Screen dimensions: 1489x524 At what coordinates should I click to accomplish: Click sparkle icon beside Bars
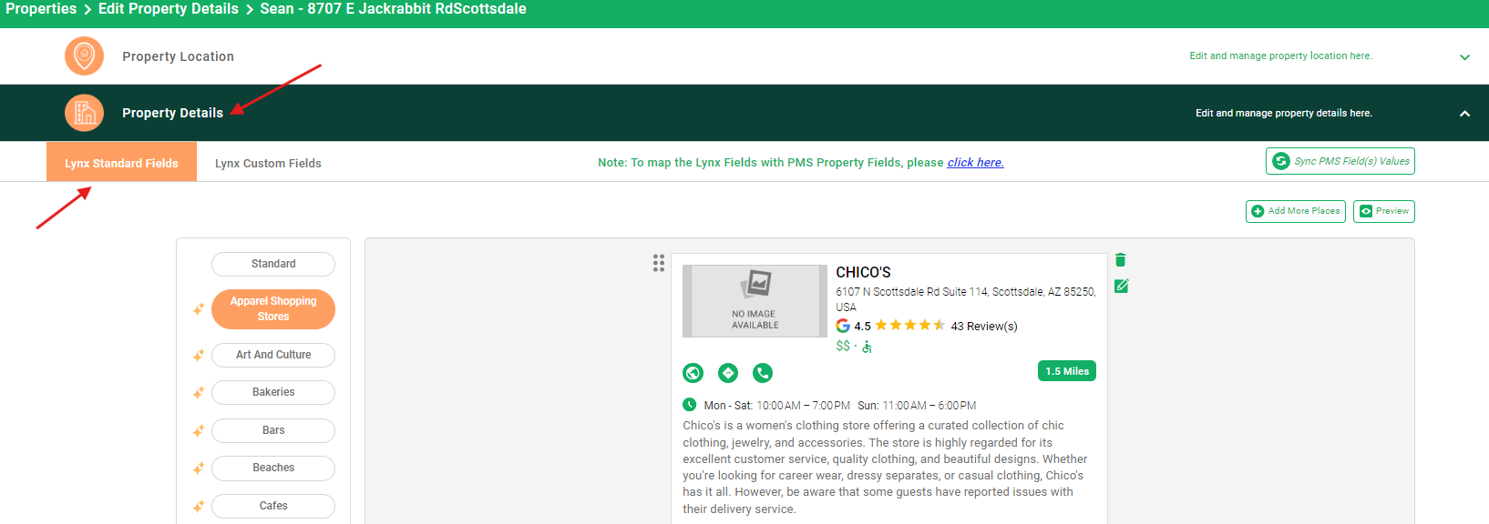coord(198,431)
